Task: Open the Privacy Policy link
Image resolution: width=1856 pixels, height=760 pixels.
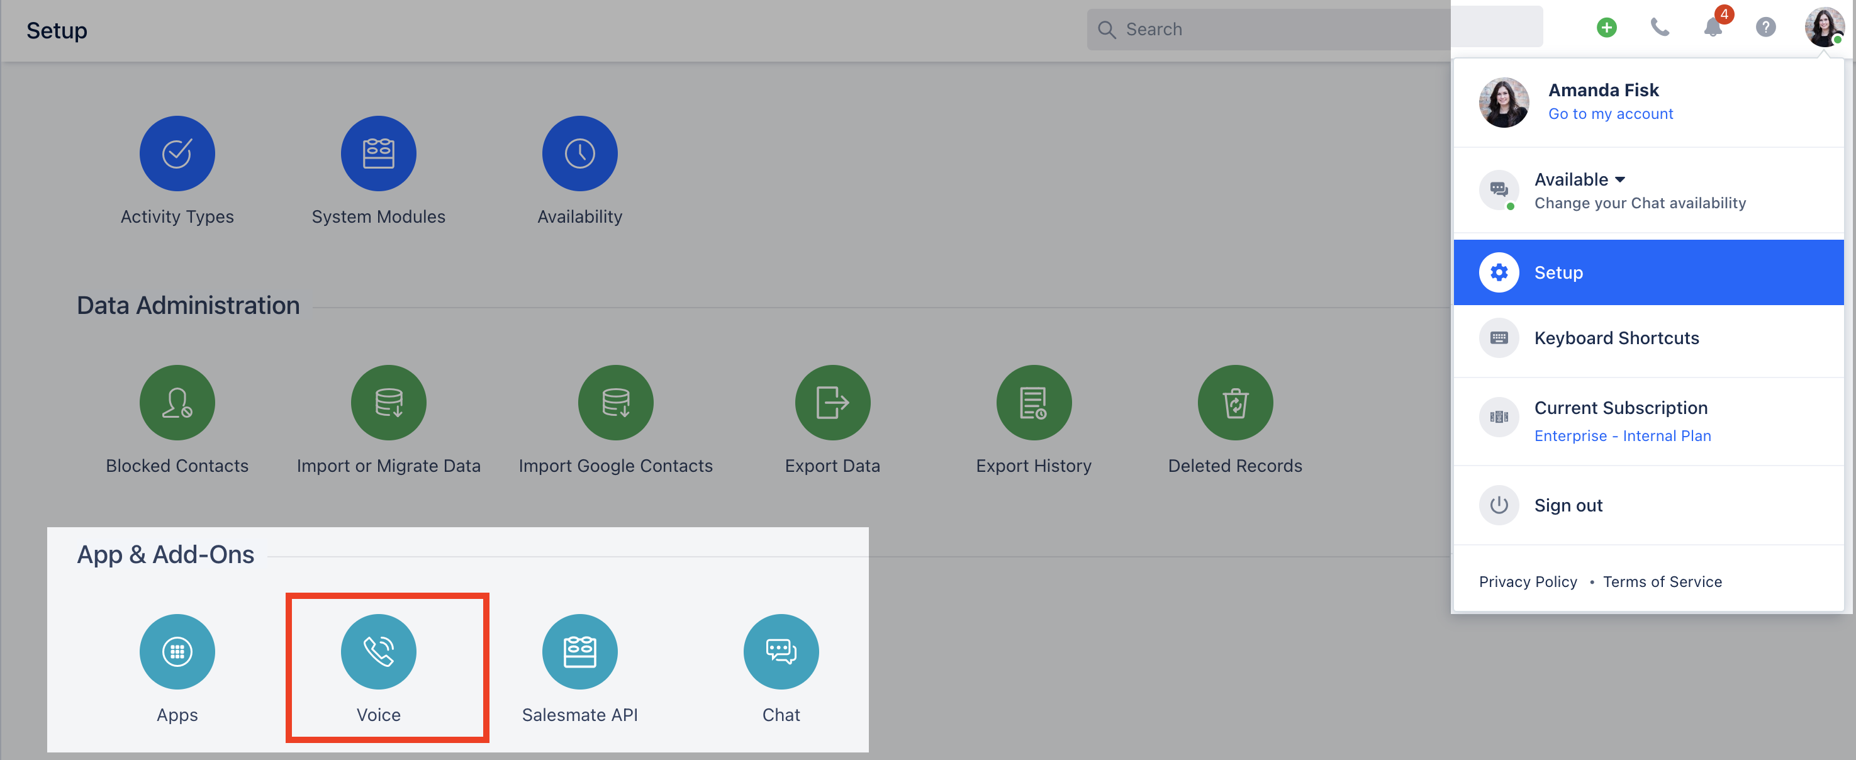Action: pos(1528,582)
